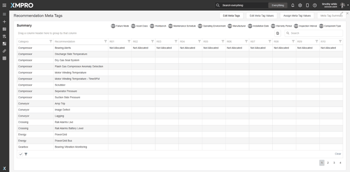
Task: Click the Warranty Period legend tag
Action: point(281,26)
